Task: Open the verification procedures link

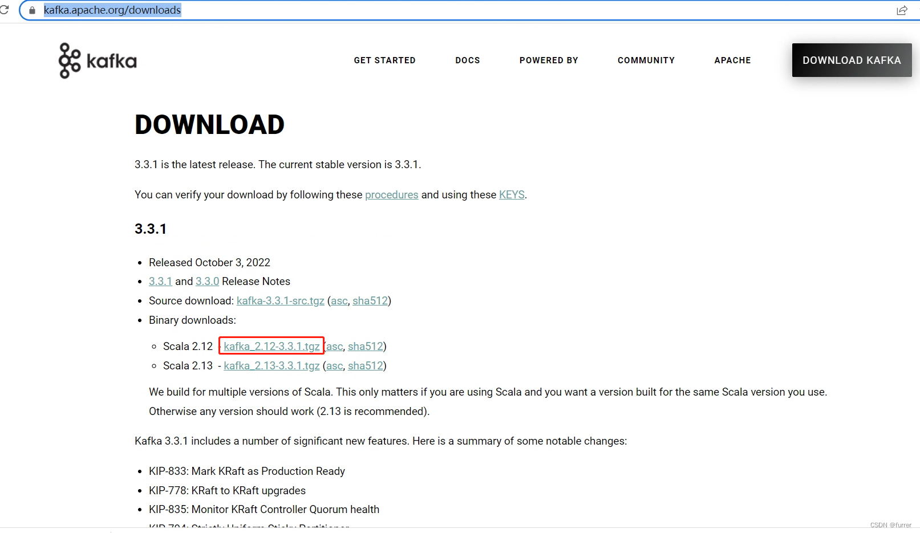Action: pos(391,195)
